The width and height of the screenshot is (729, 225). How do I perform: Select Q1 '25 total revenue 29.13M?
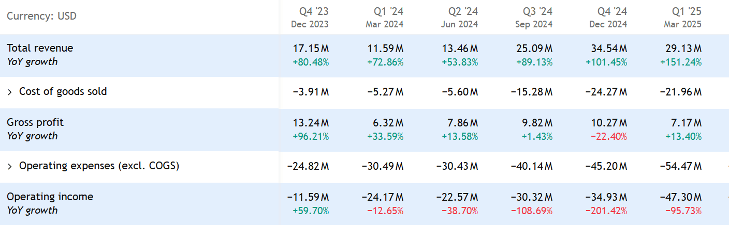click(x=683, y=49)
